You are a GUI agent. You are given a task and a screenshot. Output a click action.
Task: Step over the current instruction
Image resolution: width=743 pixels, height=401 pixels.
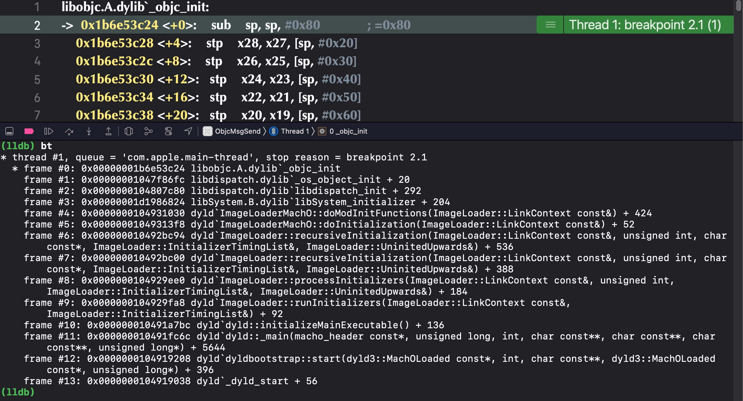[69, 131]
